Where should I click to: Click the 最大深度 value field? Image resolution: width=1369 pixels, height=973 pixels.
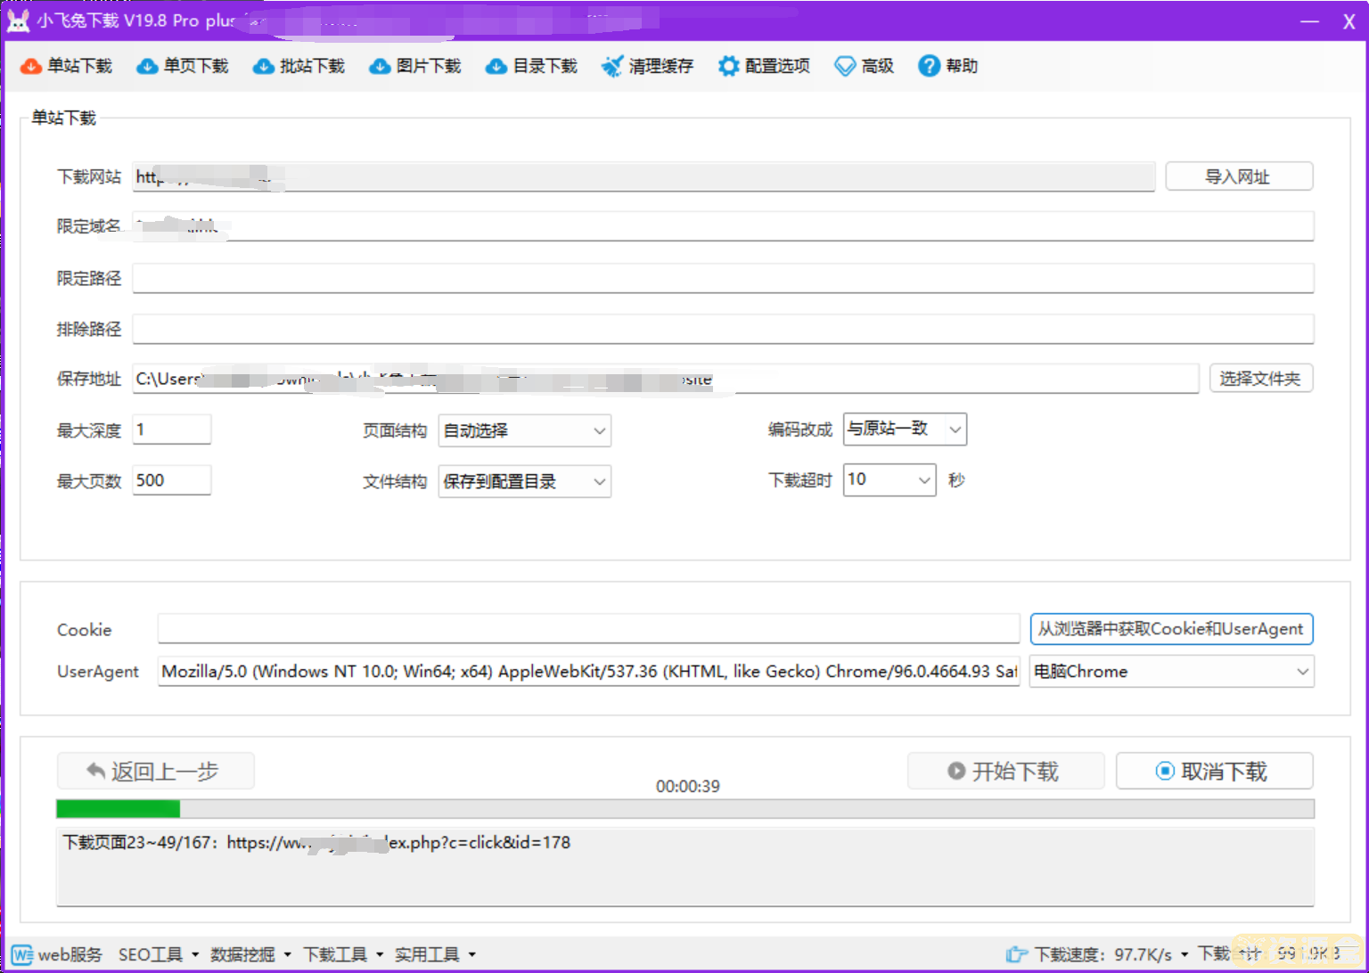[172, 429]
